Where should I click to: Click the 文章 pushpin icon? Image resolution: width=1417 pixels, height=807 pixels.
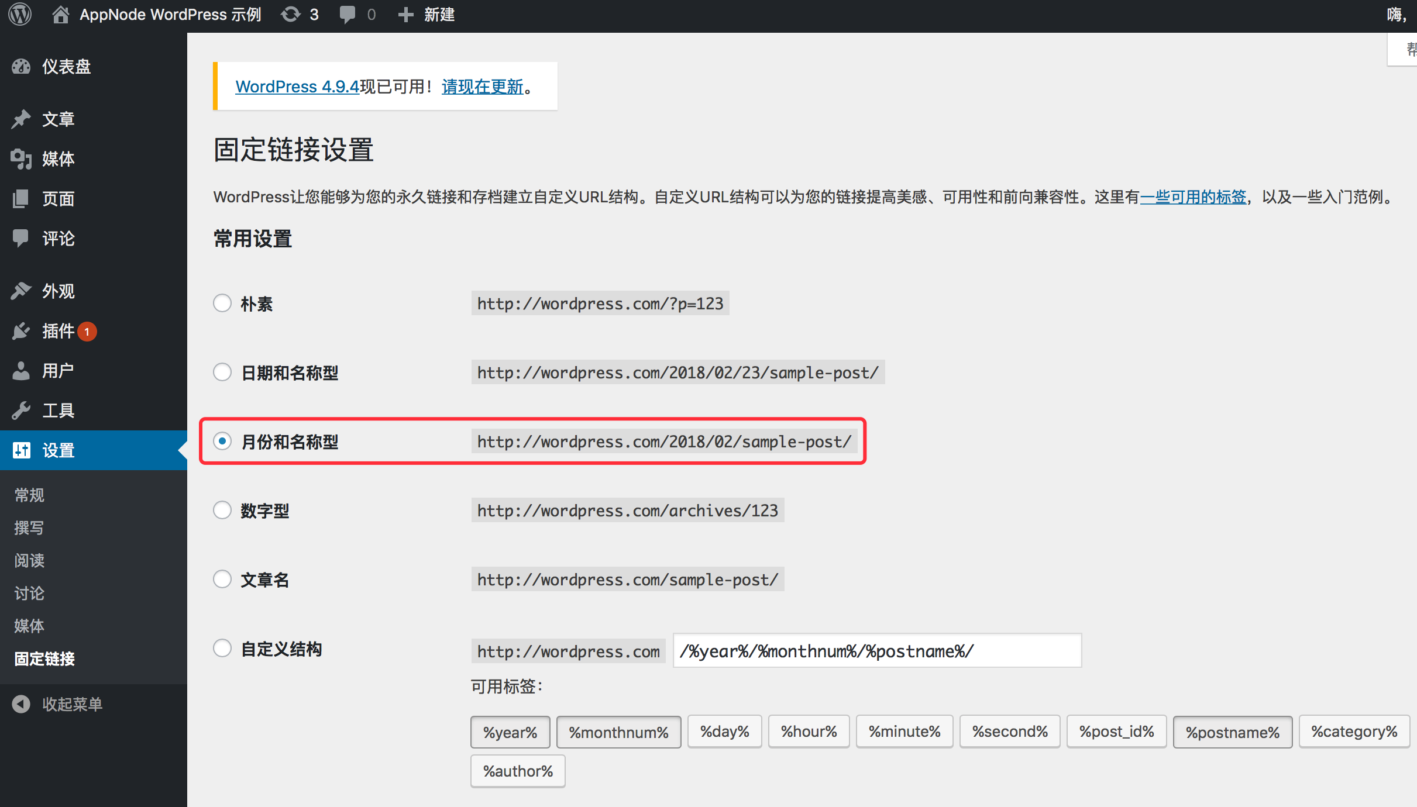21,119
